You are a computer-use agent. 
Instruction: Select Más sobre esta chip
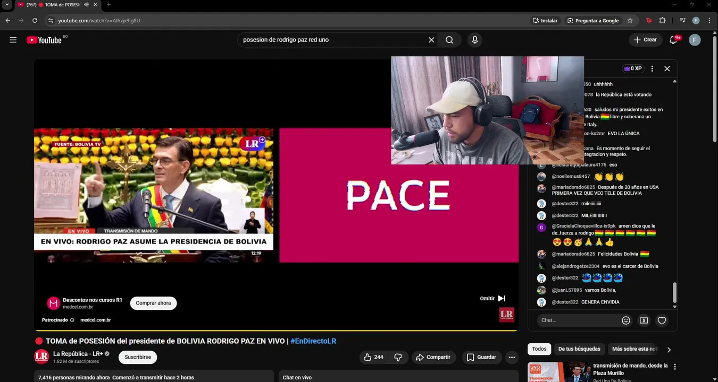(x=634, y=349)
